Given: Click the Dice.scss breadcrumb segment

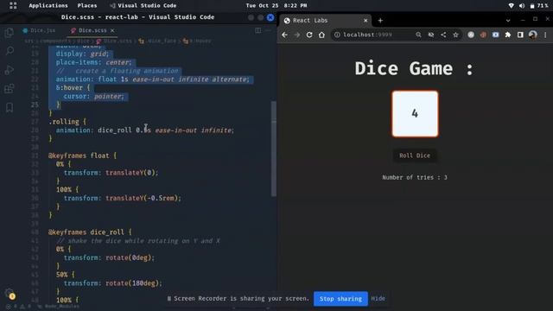Looking at the screenshot, I should (114, 41).
